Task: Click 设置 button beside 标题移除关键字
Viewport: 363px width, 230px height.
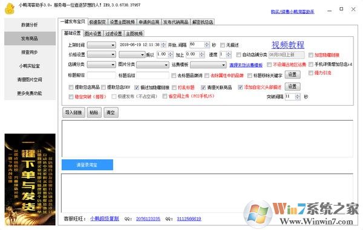Action: [292, 75]
